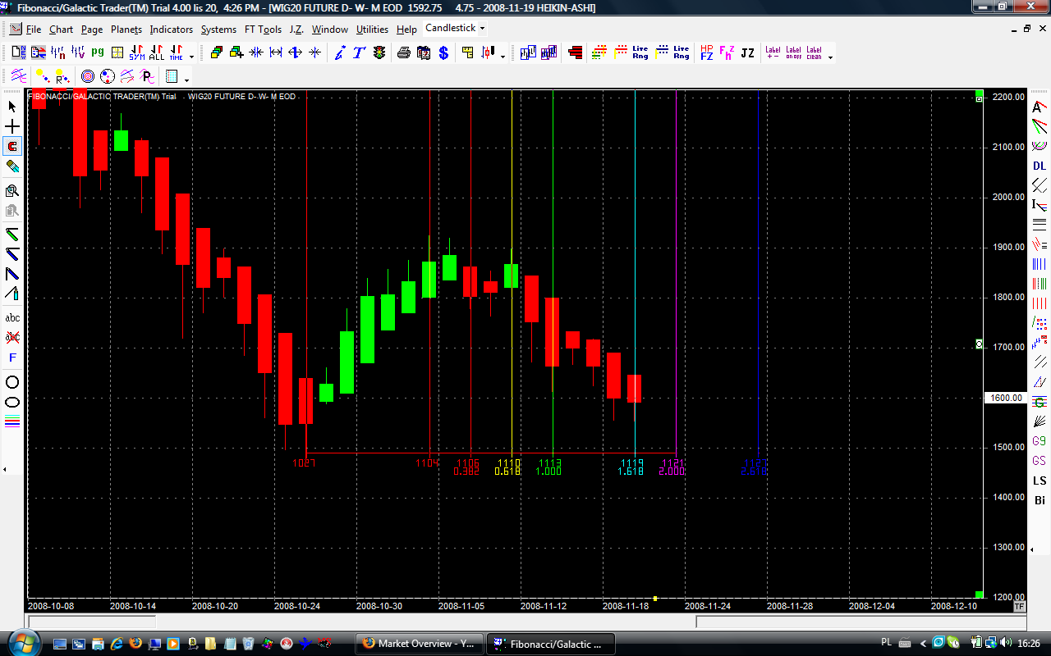Click the pg page toolbar icon
1051x656 pixels.
click(98, 52)
